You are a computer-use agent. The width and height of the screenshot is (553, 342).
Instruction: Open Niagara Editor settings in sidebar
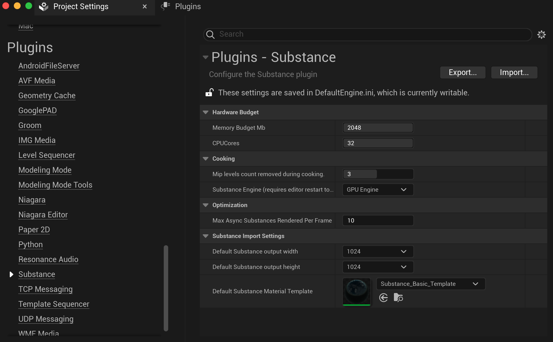(x=43, y=215)
